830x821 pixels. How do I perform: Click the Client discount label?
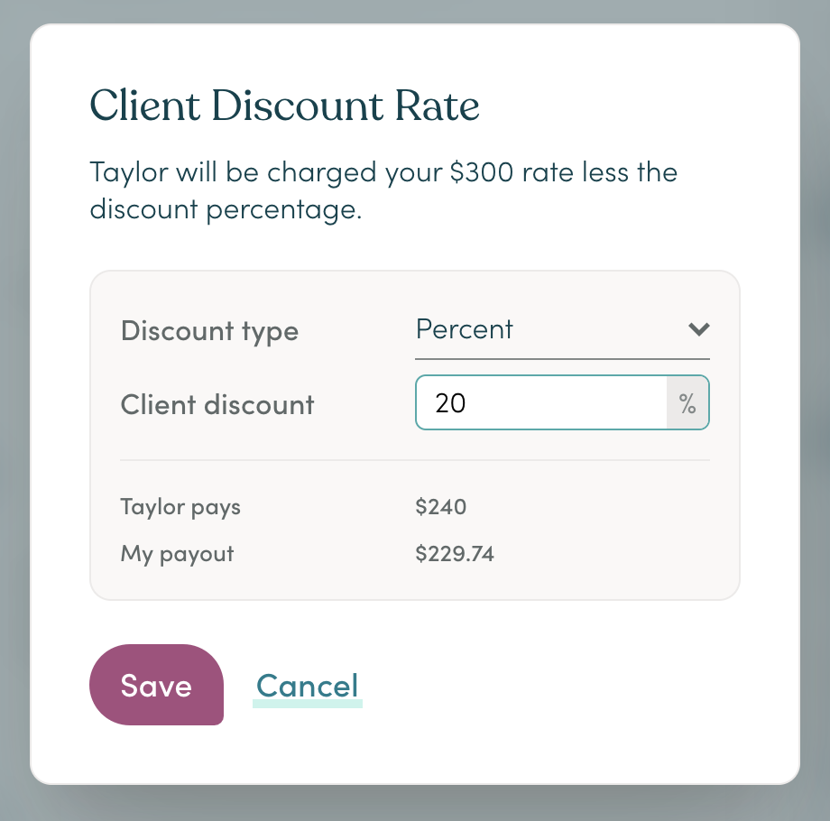point(217,404)
